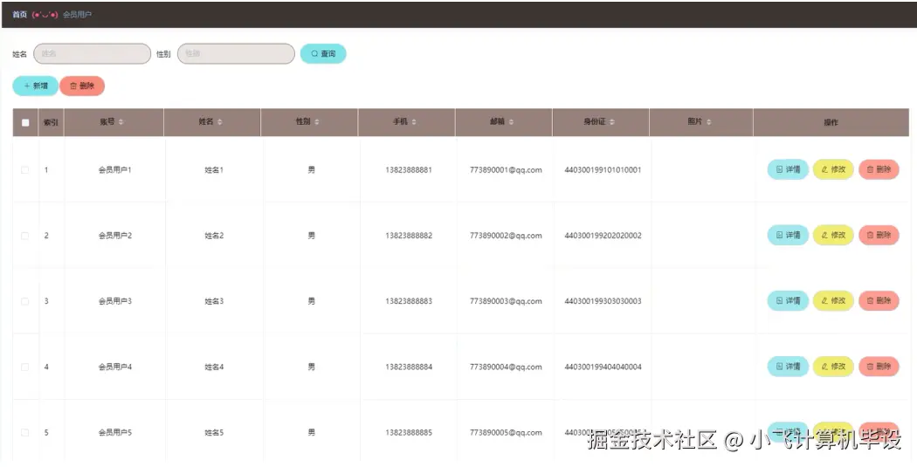Click the name cell 姓名4

point(214,367)
